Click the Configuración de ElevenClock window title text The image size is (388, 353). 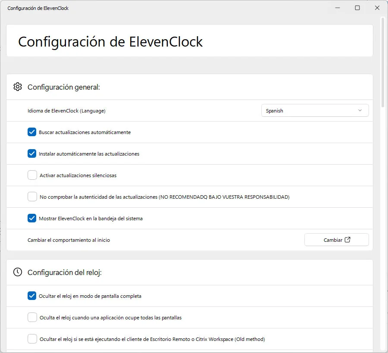point(38,8)
